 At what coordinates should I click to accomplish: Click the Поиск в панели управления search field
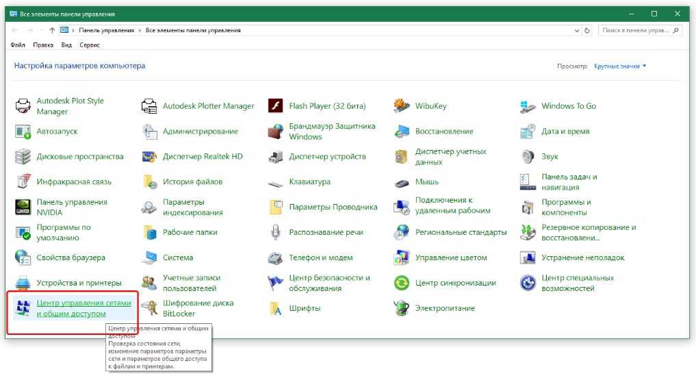634,31
